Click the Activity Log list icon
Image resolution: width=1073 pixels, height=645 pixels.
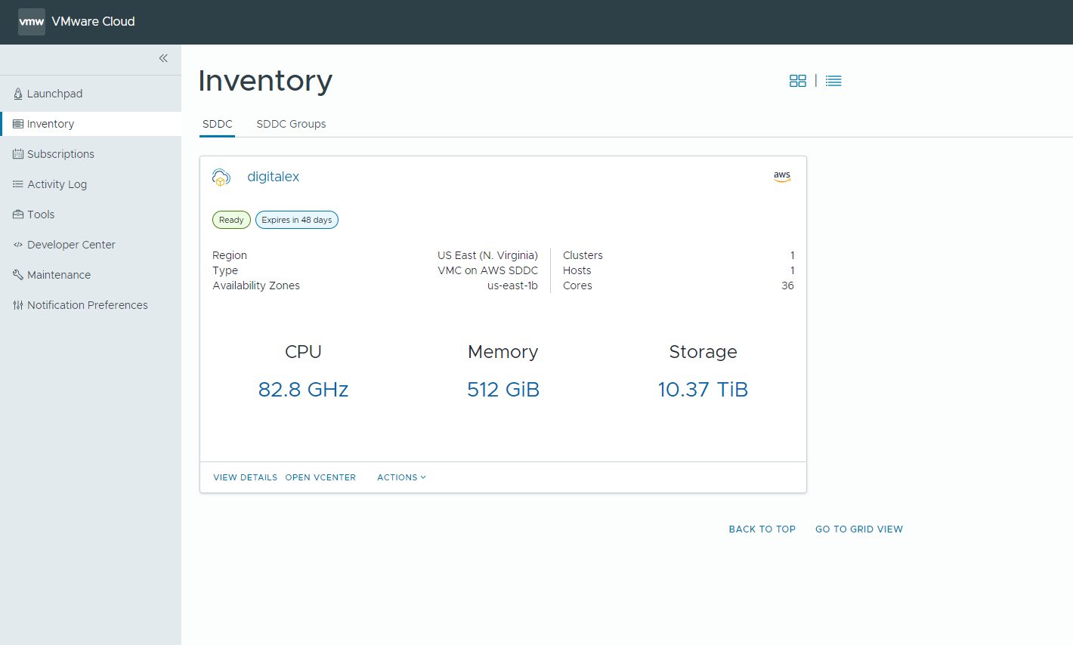[x=18, y=184]
